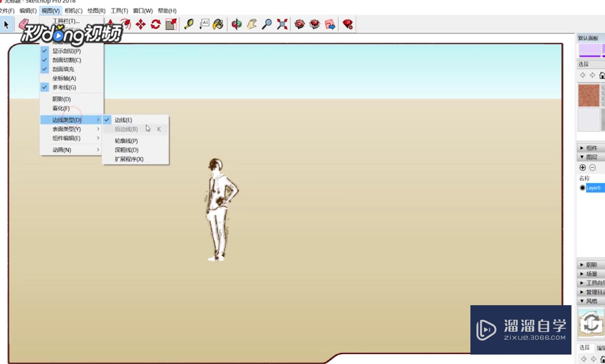Select the brick red material swatch
Viewport: 605px width, 364px height.
[589, 95]
